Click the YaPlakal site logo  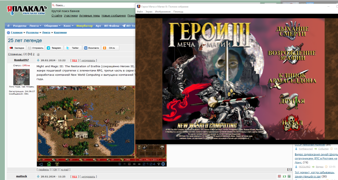[x=27, y=10]
